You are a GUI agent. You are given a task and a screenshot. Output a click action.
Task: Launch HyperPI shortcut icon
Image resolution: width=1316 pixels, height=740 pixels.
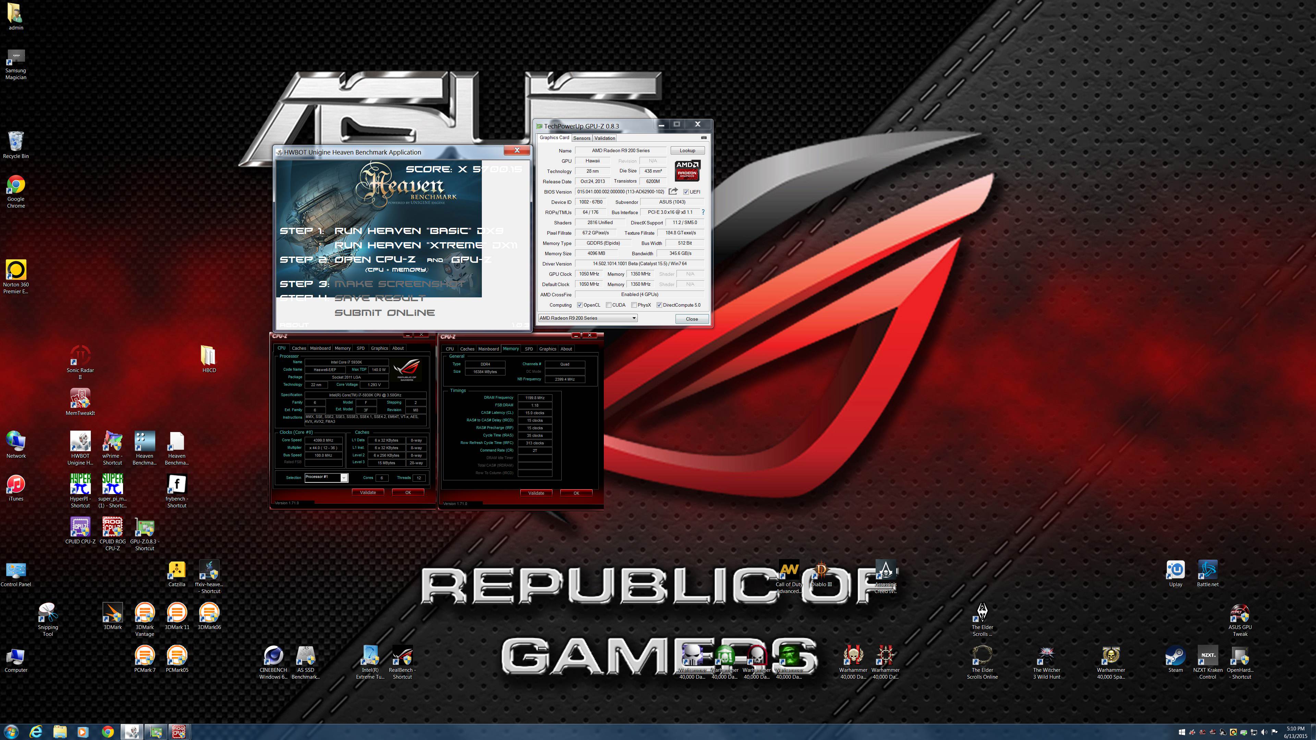tap(80, 491)
